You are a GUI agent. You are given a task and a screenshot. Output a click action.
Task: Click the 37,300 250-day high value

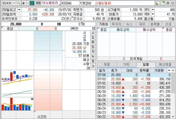click(32, 10)
